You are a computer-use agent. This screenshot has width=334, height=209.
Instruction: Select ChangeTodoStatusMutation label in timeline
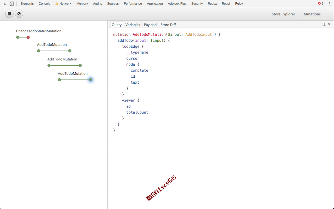pos(39,31)
